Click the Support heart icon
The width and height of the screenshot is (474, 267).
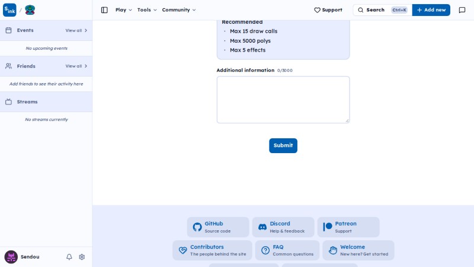click(x=317, y=10)
